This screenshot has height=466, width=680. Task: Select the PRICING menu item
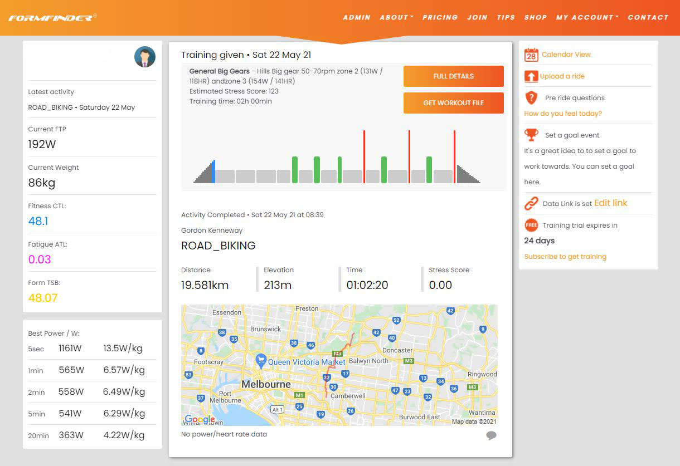click(x=440, y=17)
